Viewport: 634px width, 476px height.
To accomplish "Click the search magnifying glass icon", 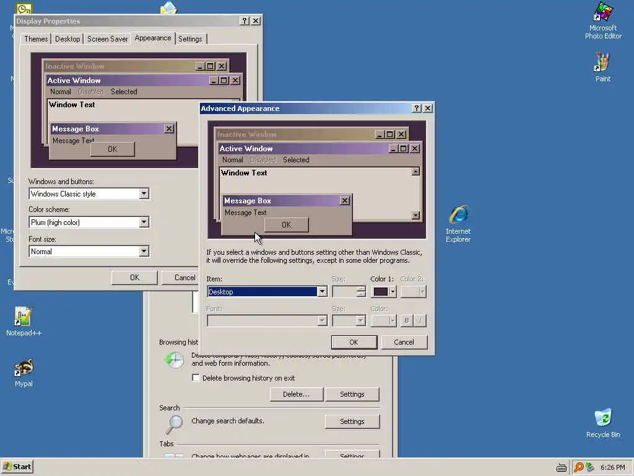I will (174, 424).
